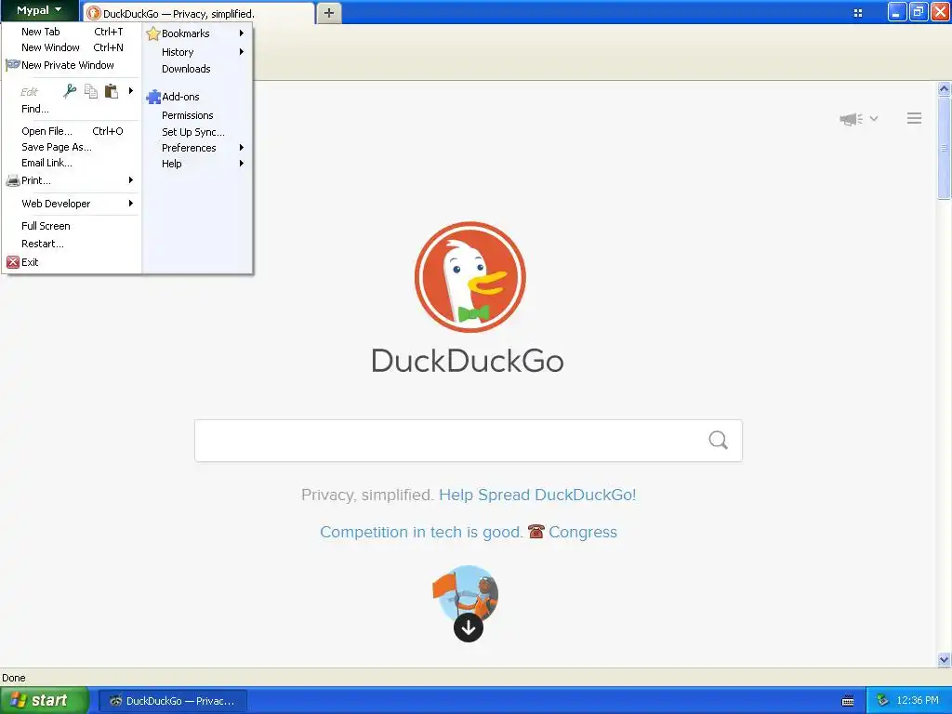Click the Paste clipboard icon in Edit row
Viewport: 952px width, 714px height.
pyautogui.click(x=112, y=91)
